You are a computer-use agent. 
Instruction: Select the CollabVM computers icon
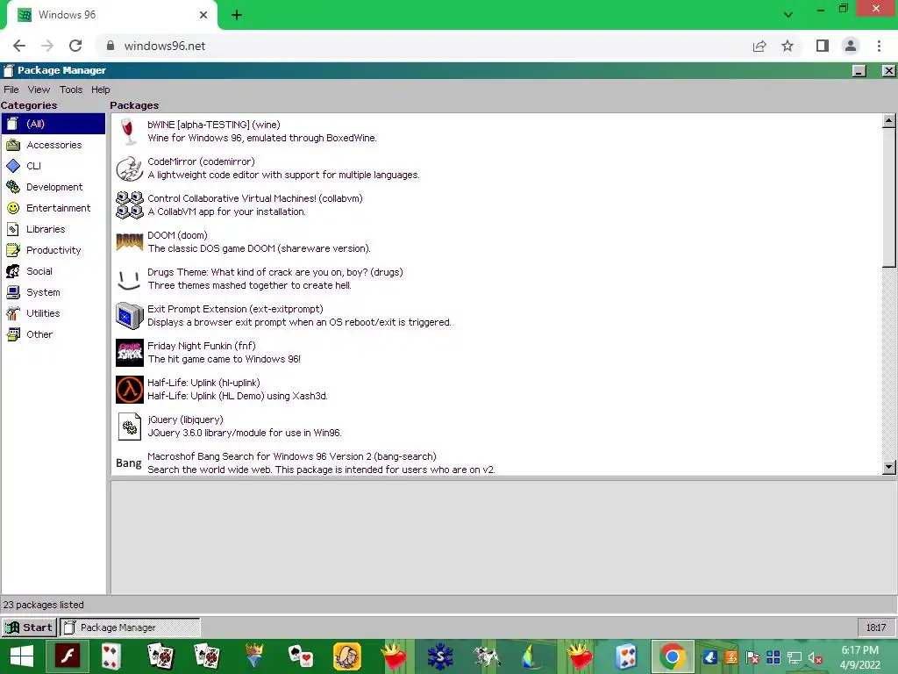pos(130,205)
